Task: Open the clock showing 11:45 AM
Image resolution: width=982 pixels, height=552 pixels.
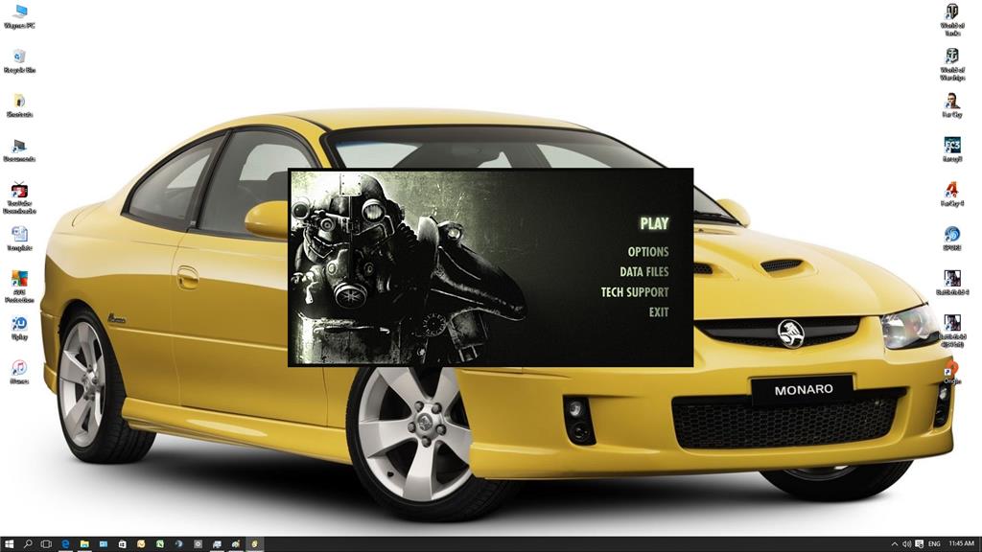Action: point(961,544)
